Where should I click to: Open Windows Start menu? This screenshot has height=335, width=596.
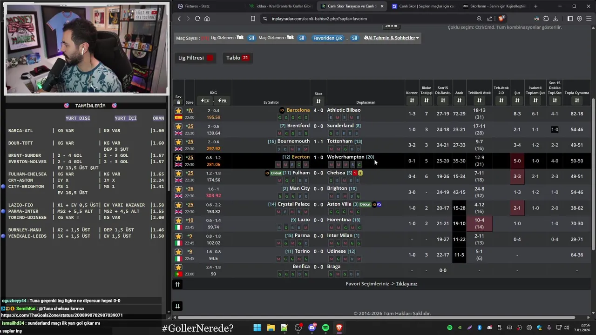tap(257, 328)
